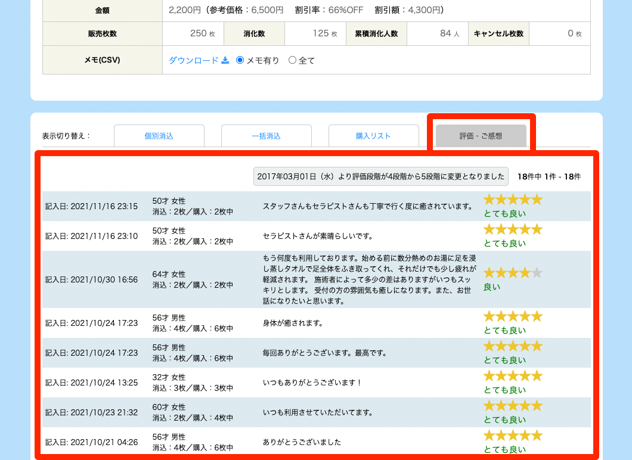Select the 評価・ご感想 tab
The height and width of the screenshot is (460, 632).
tap(481, 136)
